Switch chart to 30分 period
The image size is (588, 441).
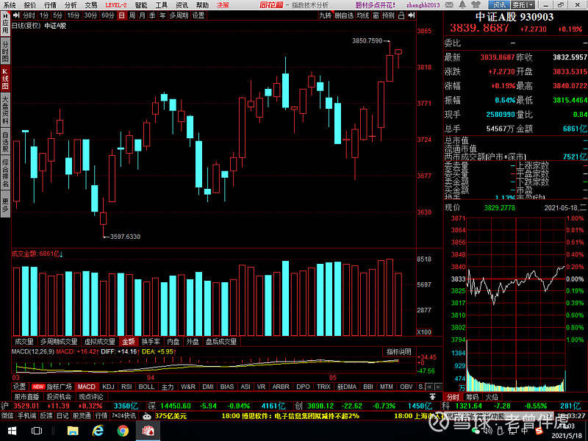tap(90, 15)
